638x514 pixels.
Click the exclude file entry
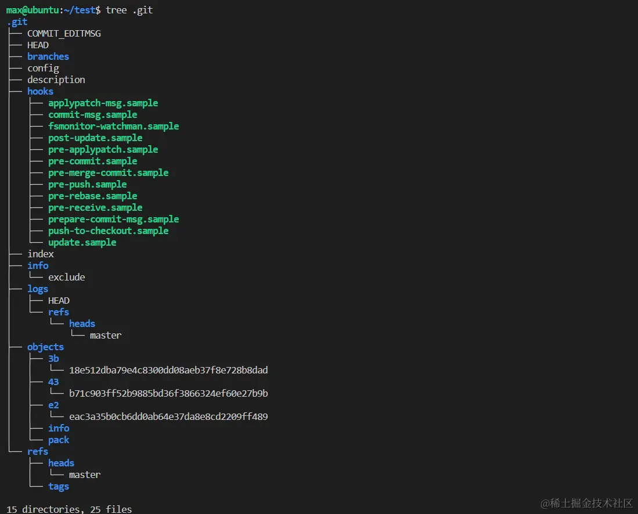pos(67,277)
